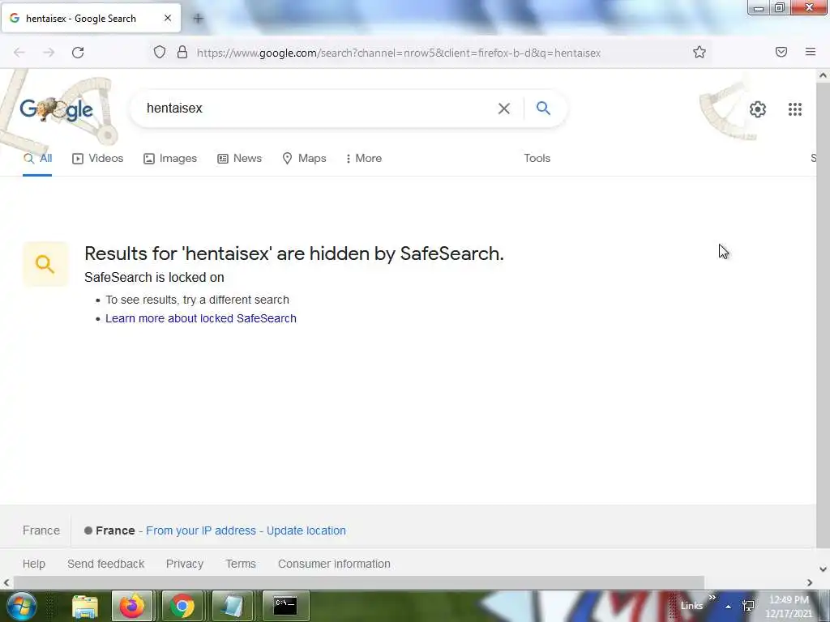Open the Save to Pocket icon
Viewport: 830px width, 622px height.
[x=781, y=52]
